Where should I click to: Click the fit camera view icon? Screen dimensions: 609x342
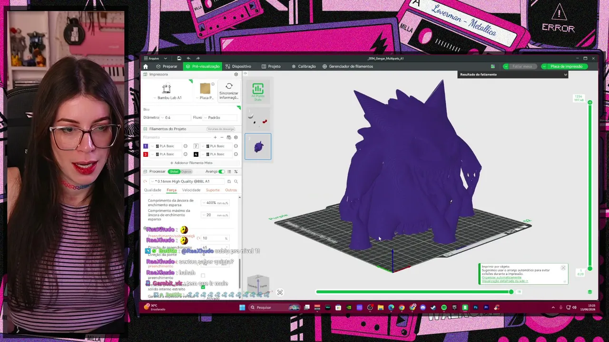tap(280, 293)
